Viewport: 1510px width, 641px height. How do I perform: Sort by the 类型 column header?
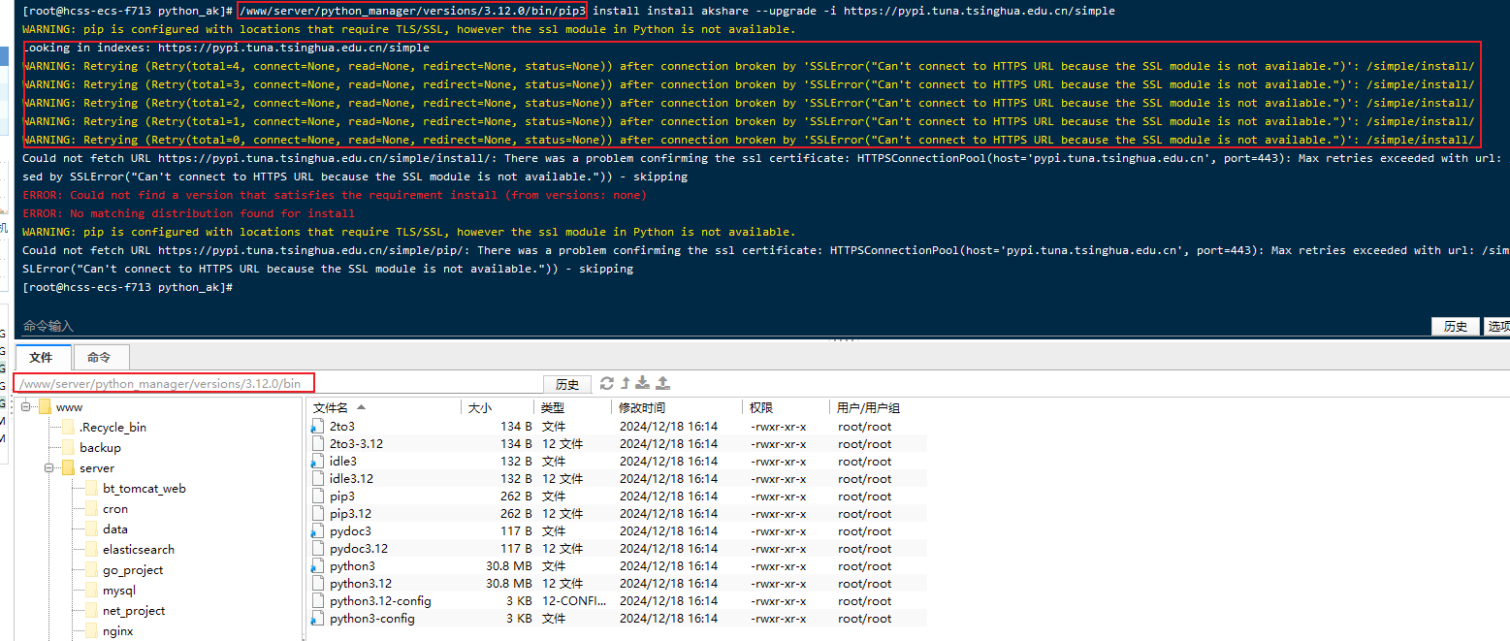click(x=573, y=408)
